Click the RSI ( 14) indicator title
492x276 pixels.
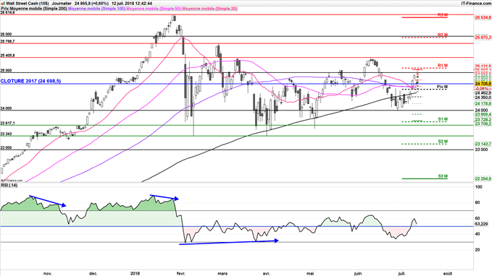[9, 185]
